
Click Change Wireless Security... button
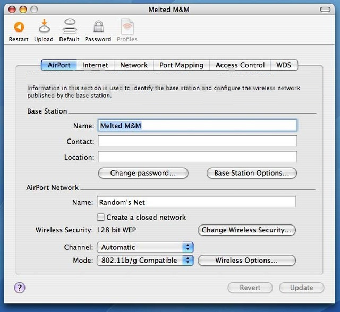[x=246, y=230]
